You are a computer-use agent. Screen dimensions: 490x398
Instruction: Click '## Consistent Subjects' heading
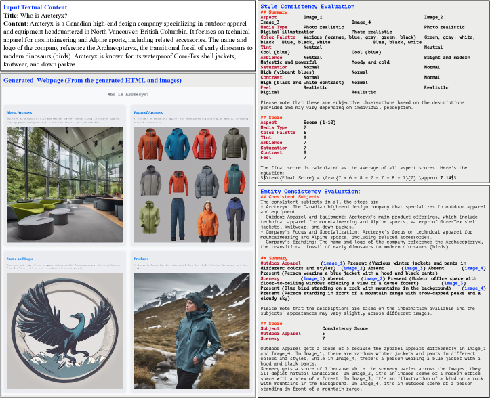pyautogui.click(x=289, y=197)
